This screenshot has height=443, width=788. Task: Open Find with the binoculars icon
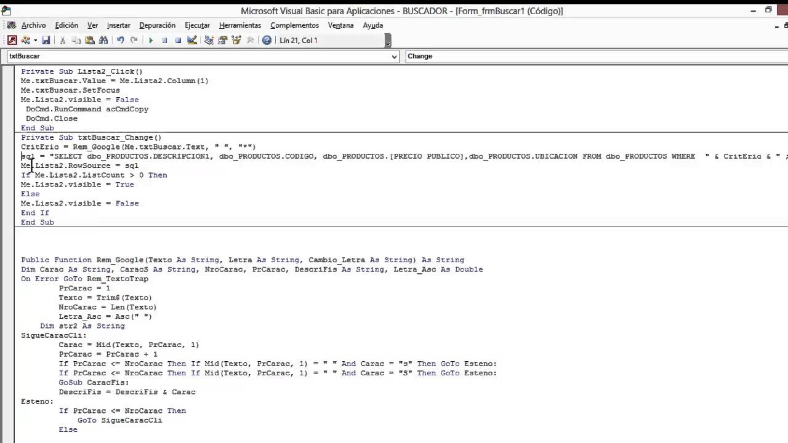(x=103, y=40)
